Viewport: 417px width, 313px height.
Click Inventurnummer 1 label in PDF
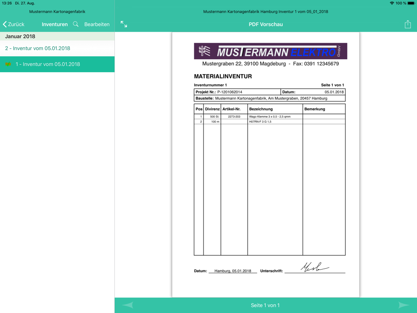pyautogui.click(x=210, y=85)
